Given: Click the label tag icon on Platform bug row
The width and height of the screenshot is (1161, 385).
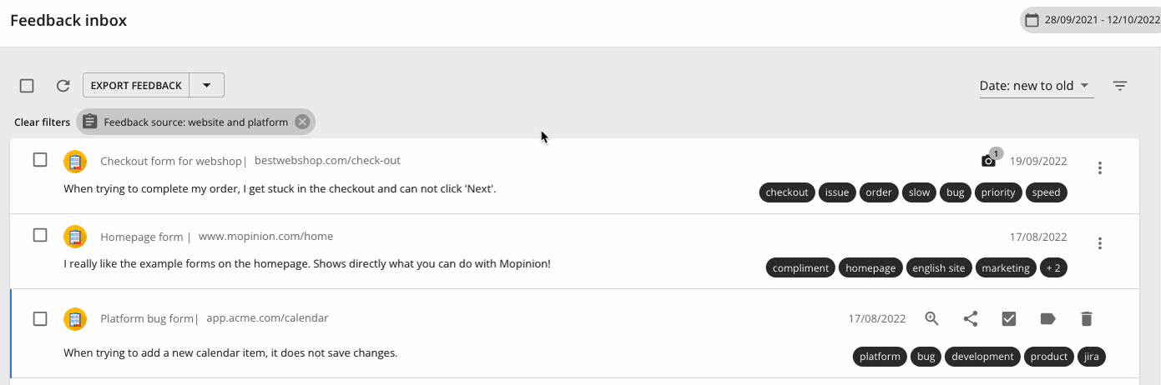Looking at the screenshot, I should [1047, 318].
